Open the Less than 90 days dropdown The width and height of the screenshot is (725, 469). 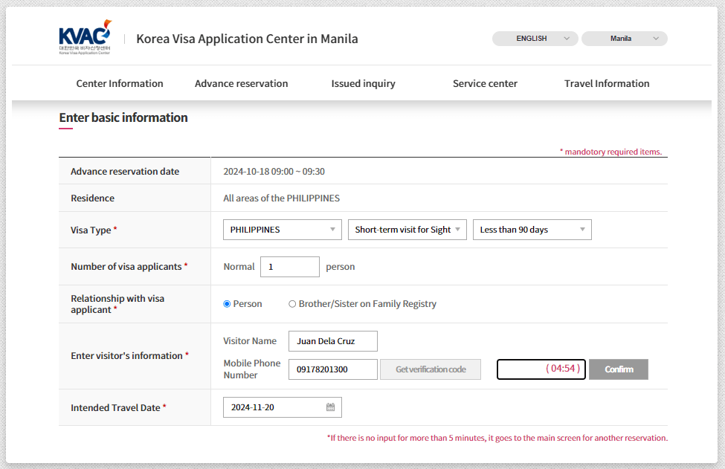click(532, 230)
